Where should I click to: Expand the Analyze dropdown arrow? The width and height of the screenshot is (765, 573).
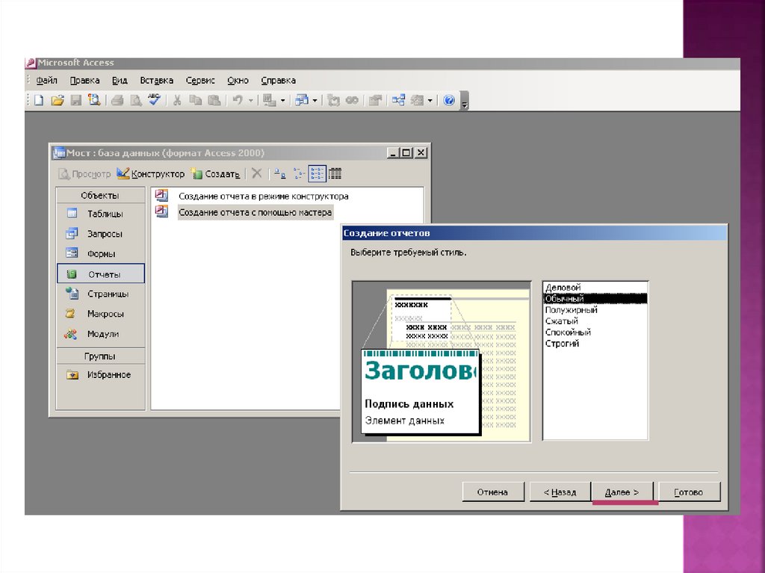(x=315, y=101)
